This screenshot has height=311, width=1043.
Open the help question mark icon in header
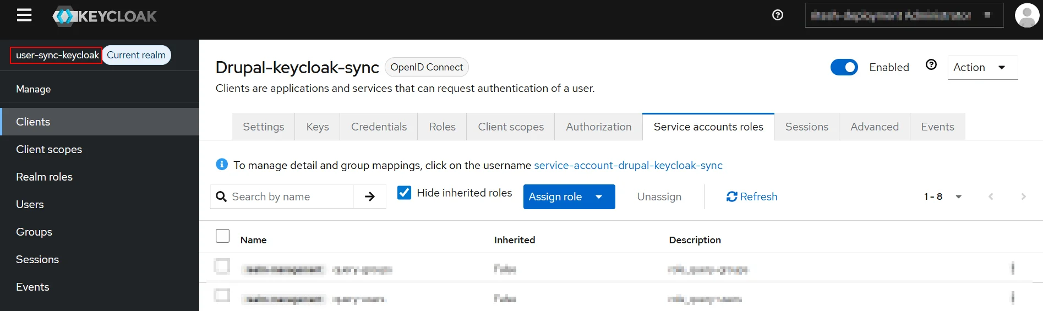pyautogui.click(x=777, y=15)
